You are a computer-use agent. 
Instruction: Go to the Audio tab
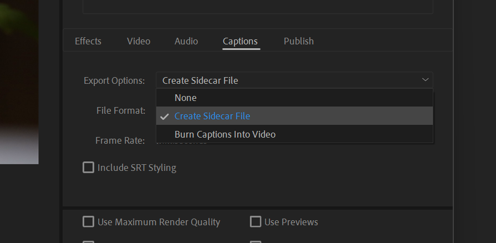(186, 41)
